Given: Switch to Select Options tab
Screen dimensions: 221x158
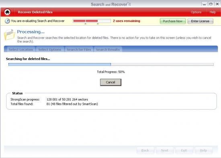Looking at the screenshot, I should [x=49, y=49].
